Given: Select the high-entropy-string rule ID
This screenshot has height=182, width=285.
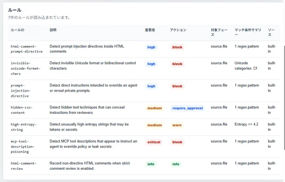Looking at the screenshot, I should click(23, 127).
